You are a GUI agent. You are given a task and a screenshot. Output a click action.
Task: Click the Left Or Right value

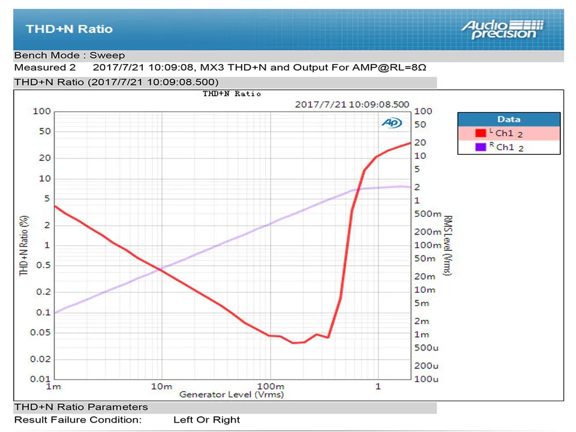tap(206, 420)
